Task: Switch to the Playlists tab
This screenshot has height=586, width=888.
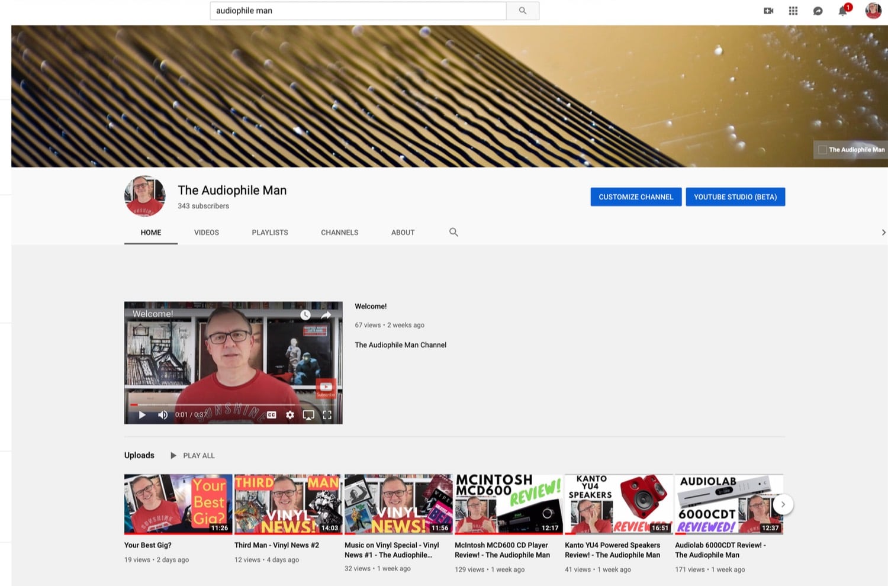Action: click(270, 233)
